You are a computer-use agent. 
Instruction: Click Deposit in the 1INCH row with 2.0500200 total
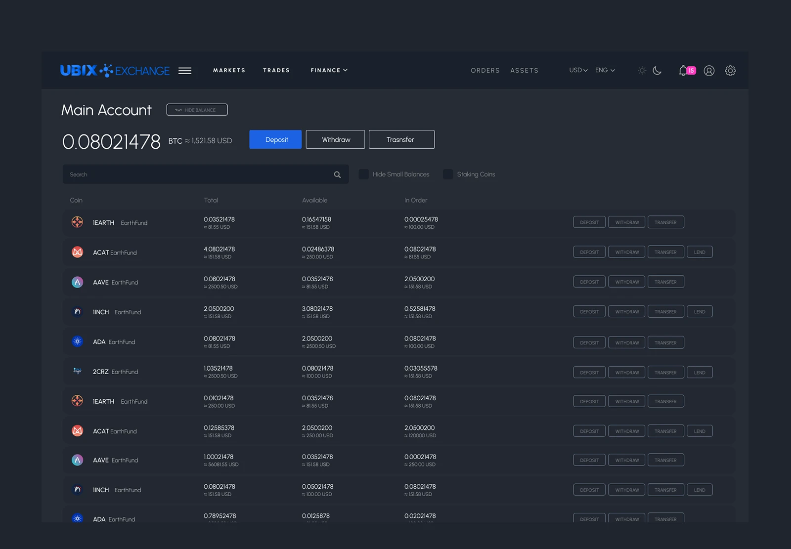(589, 311)
